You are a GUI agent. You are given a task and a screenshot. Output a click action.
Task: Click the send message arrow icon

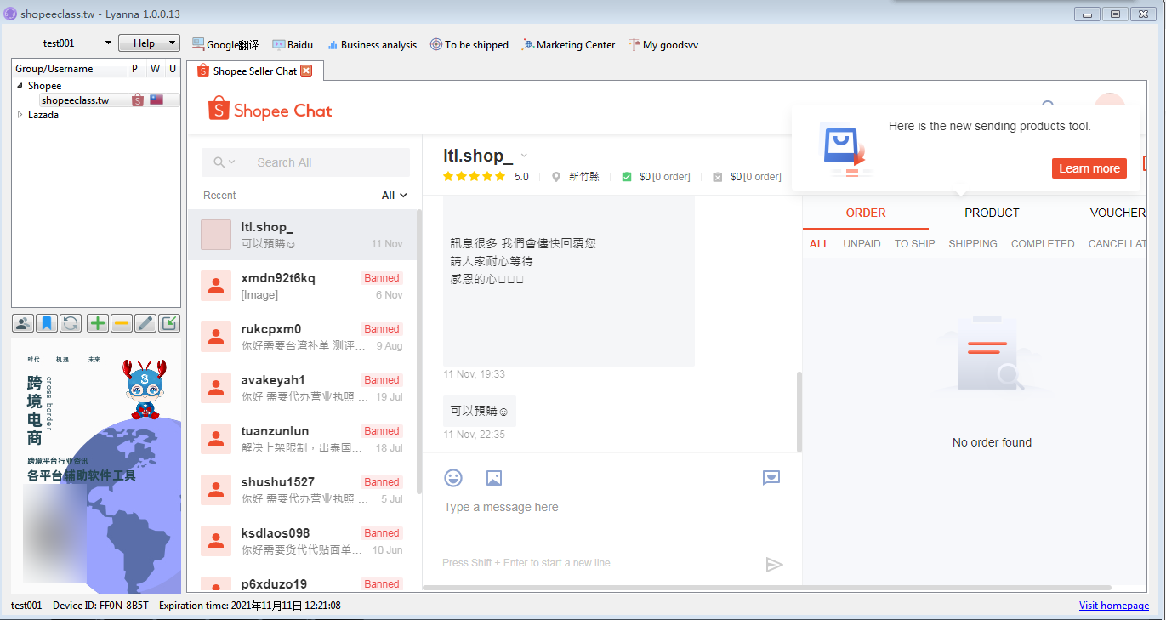774,565
